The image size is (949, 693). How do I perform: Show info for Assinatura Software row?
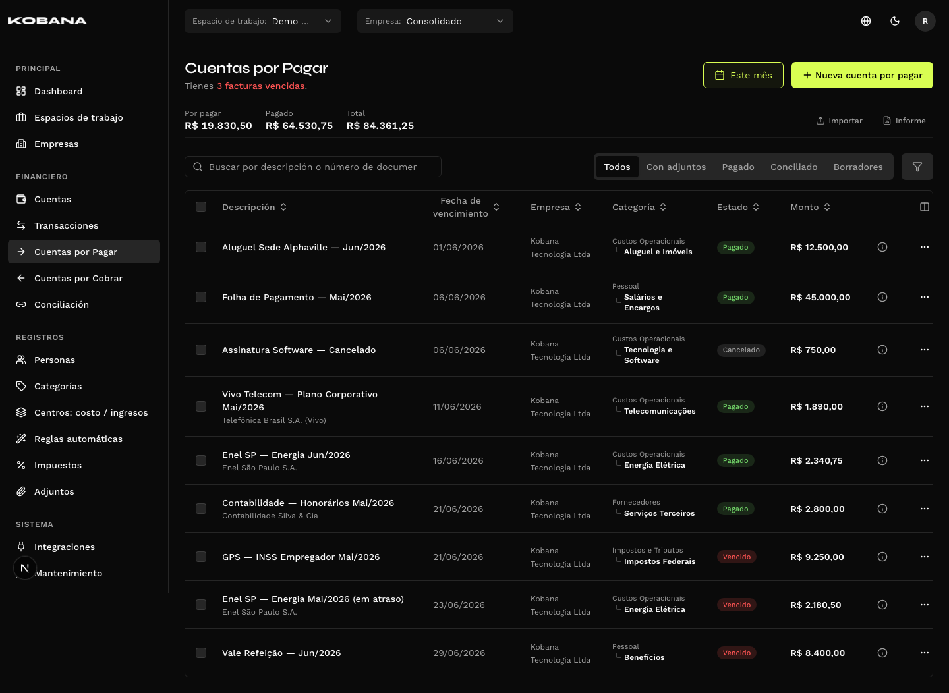[882, 350]
